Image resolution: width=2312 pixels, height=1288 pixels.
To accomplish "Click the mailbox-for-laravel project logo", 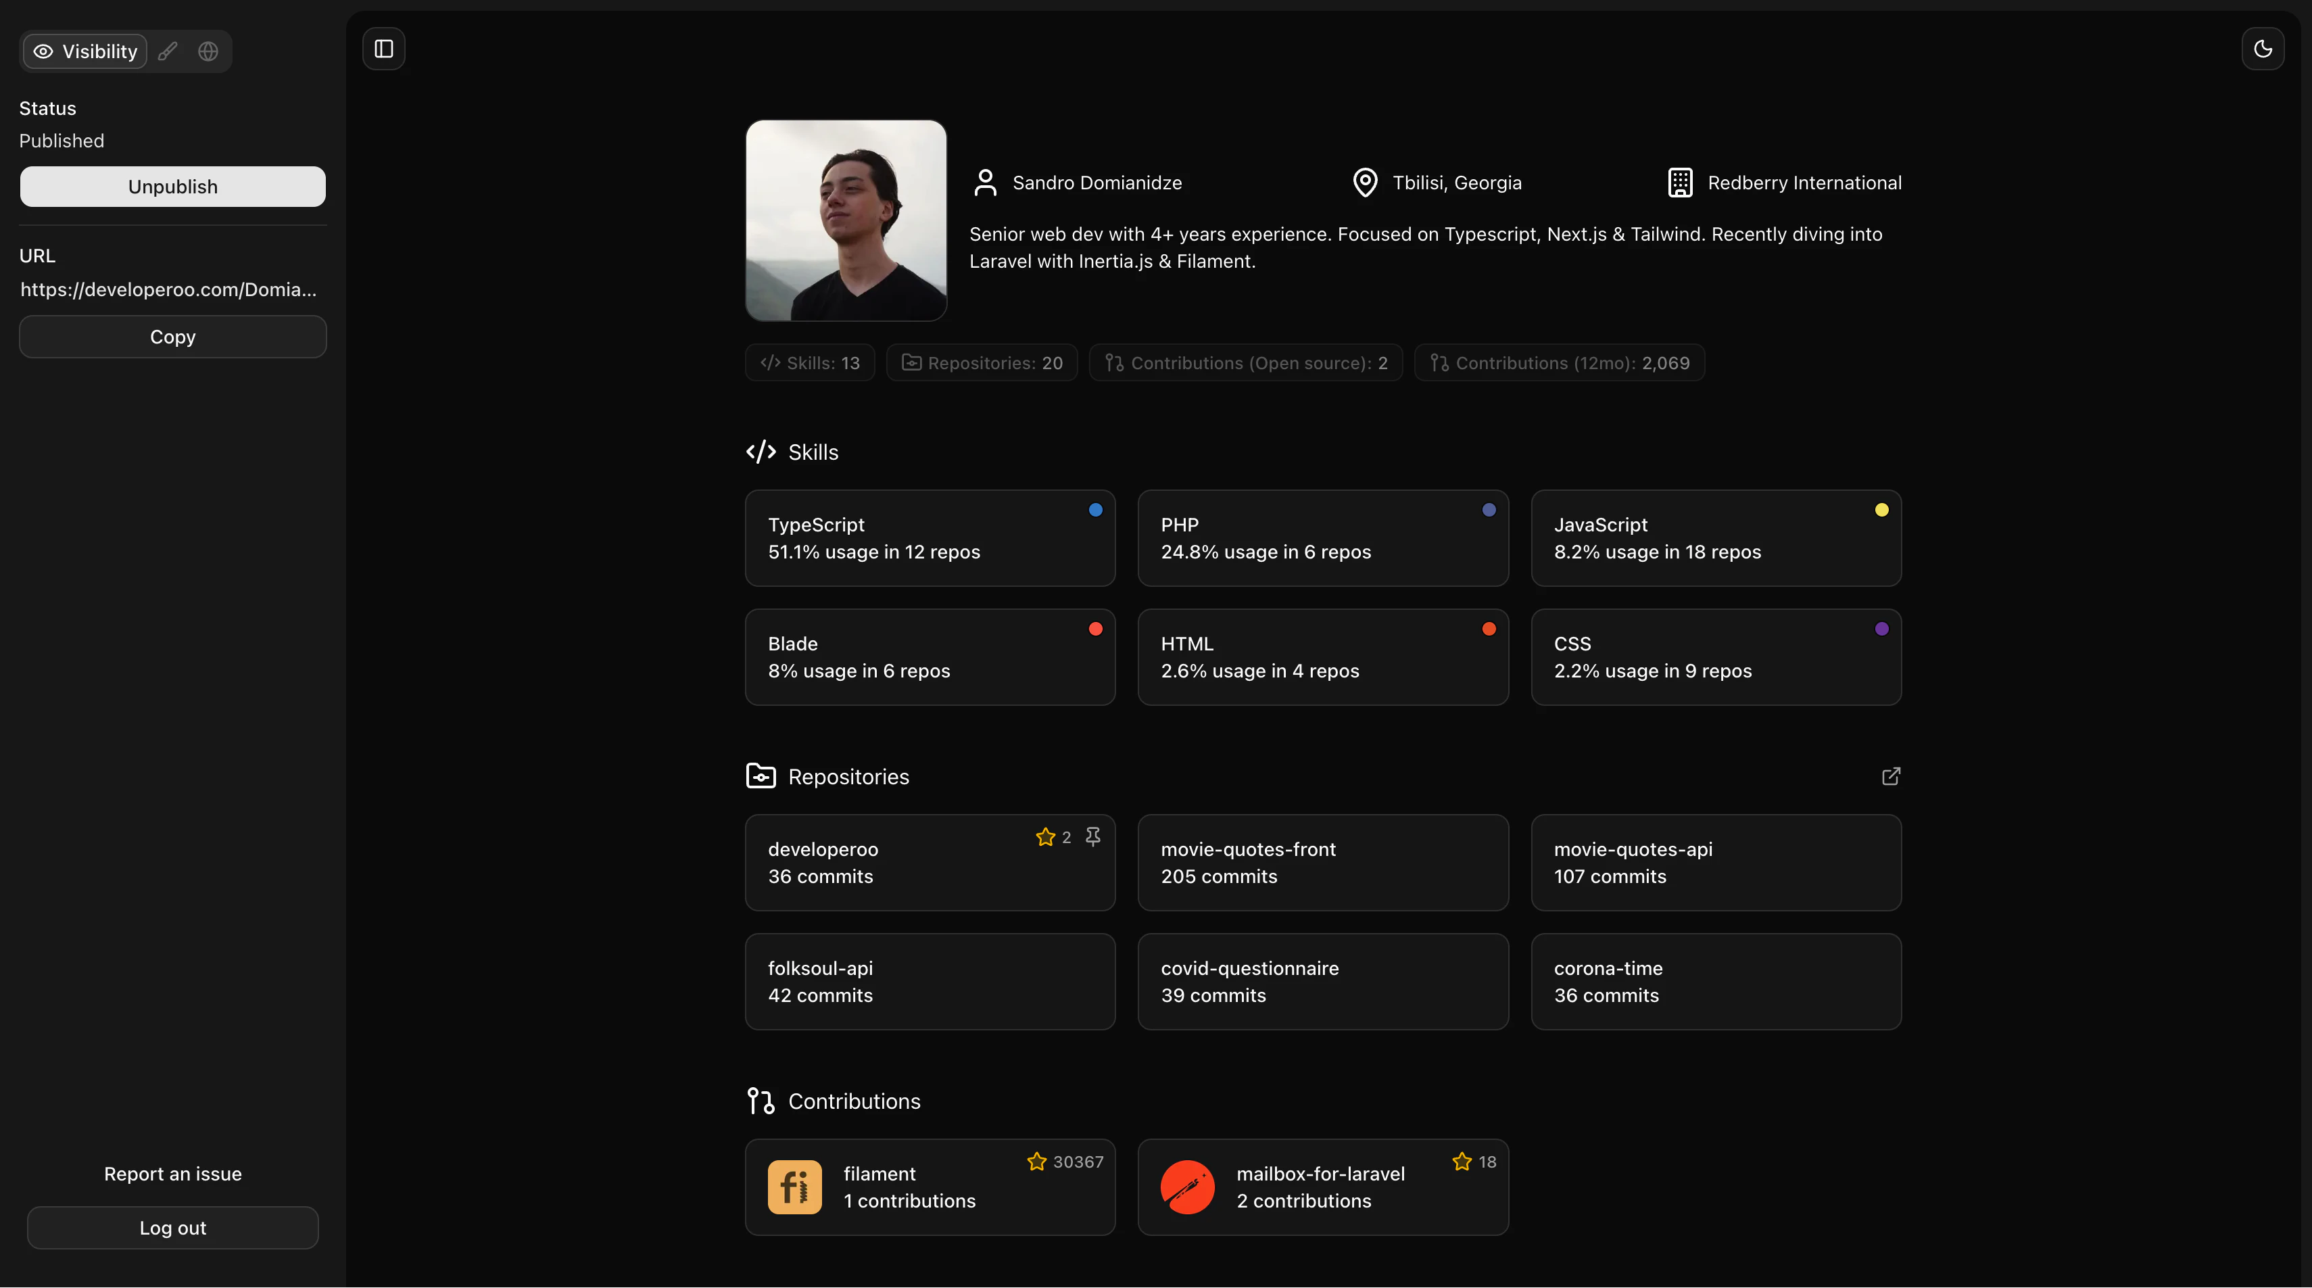I will (x=1187, y=1187).
